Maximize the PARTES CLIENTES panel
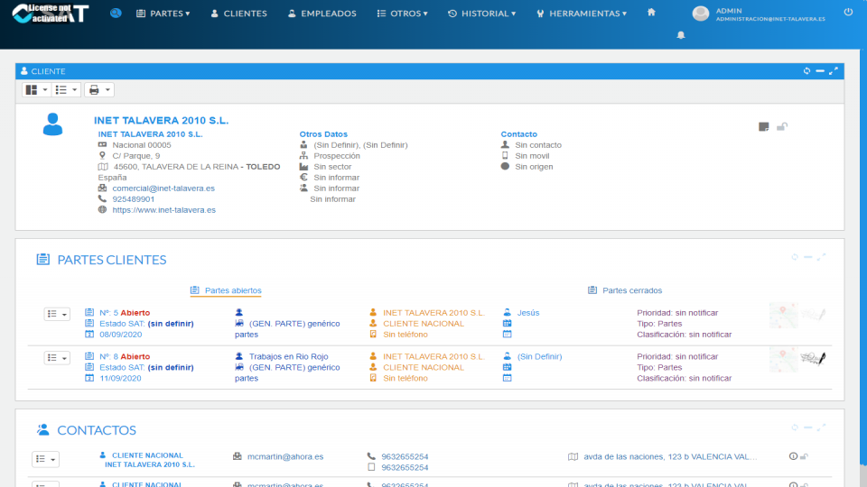867x487 pixels. click(821, 257)
